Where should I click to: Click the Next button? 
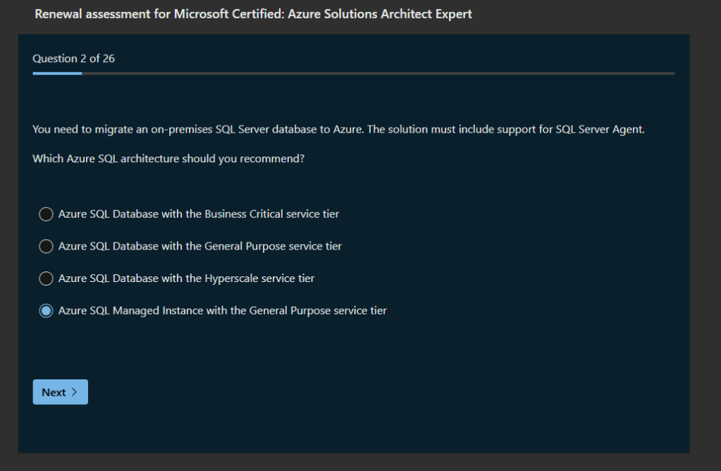[x=60, y=392]
